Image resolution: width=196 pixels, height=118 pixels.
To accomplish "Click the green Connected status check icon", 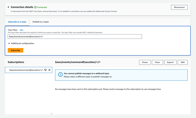I will point(35,7).
